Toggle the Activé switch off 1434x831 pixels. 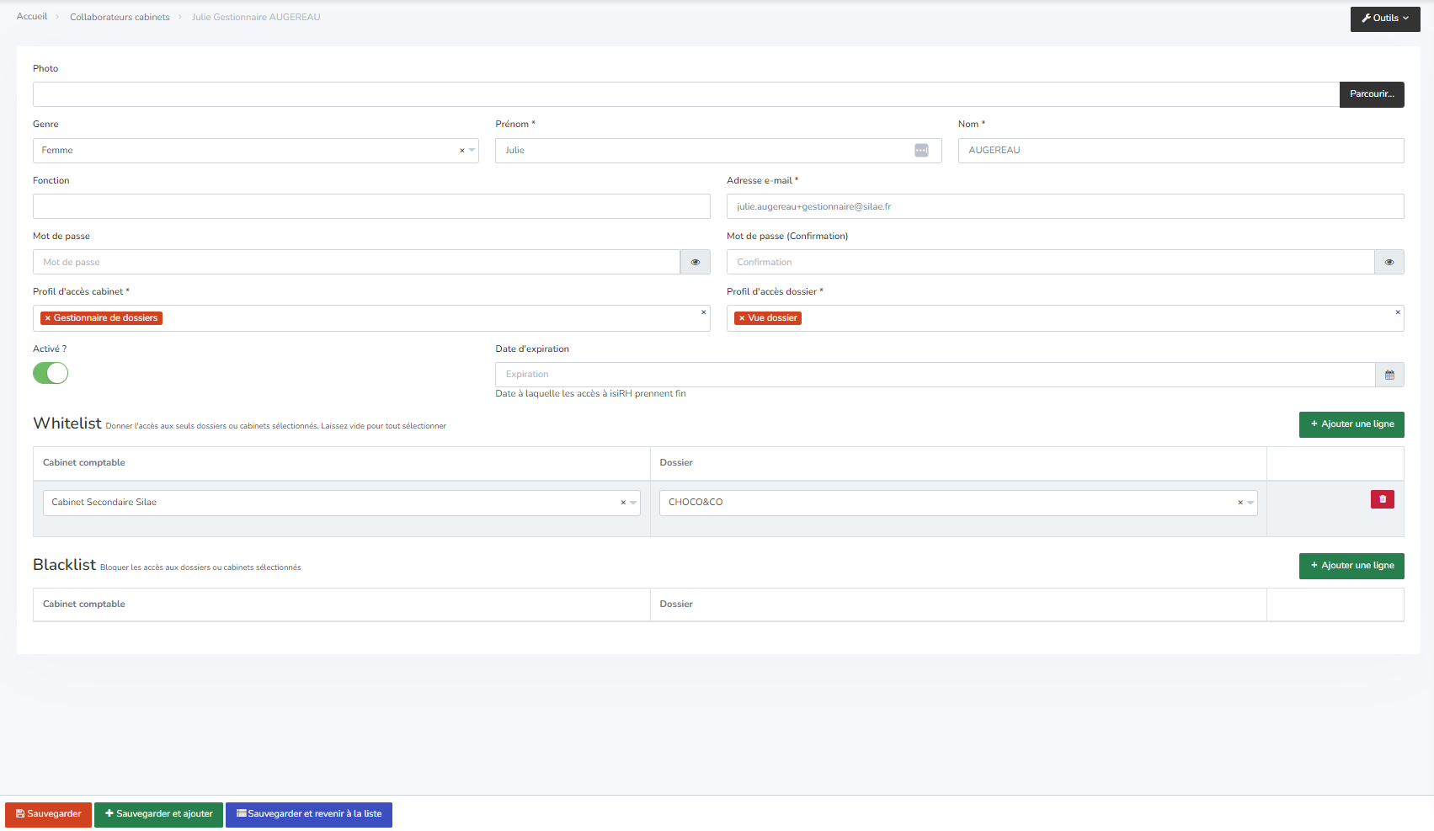click(51, 373)
